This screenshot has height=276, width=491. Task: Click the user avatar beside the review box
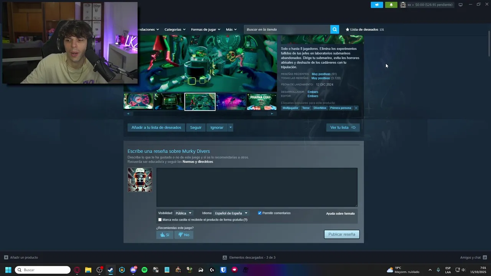click(x=140, y=180)
